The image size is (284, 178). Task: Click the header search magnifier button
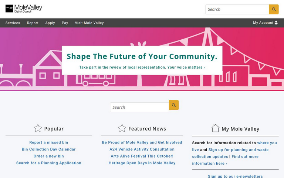coord(274,9)
